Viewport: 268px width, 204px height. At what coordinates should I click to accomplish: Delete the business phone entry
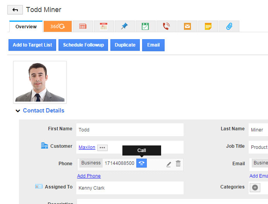pos(178,164)
